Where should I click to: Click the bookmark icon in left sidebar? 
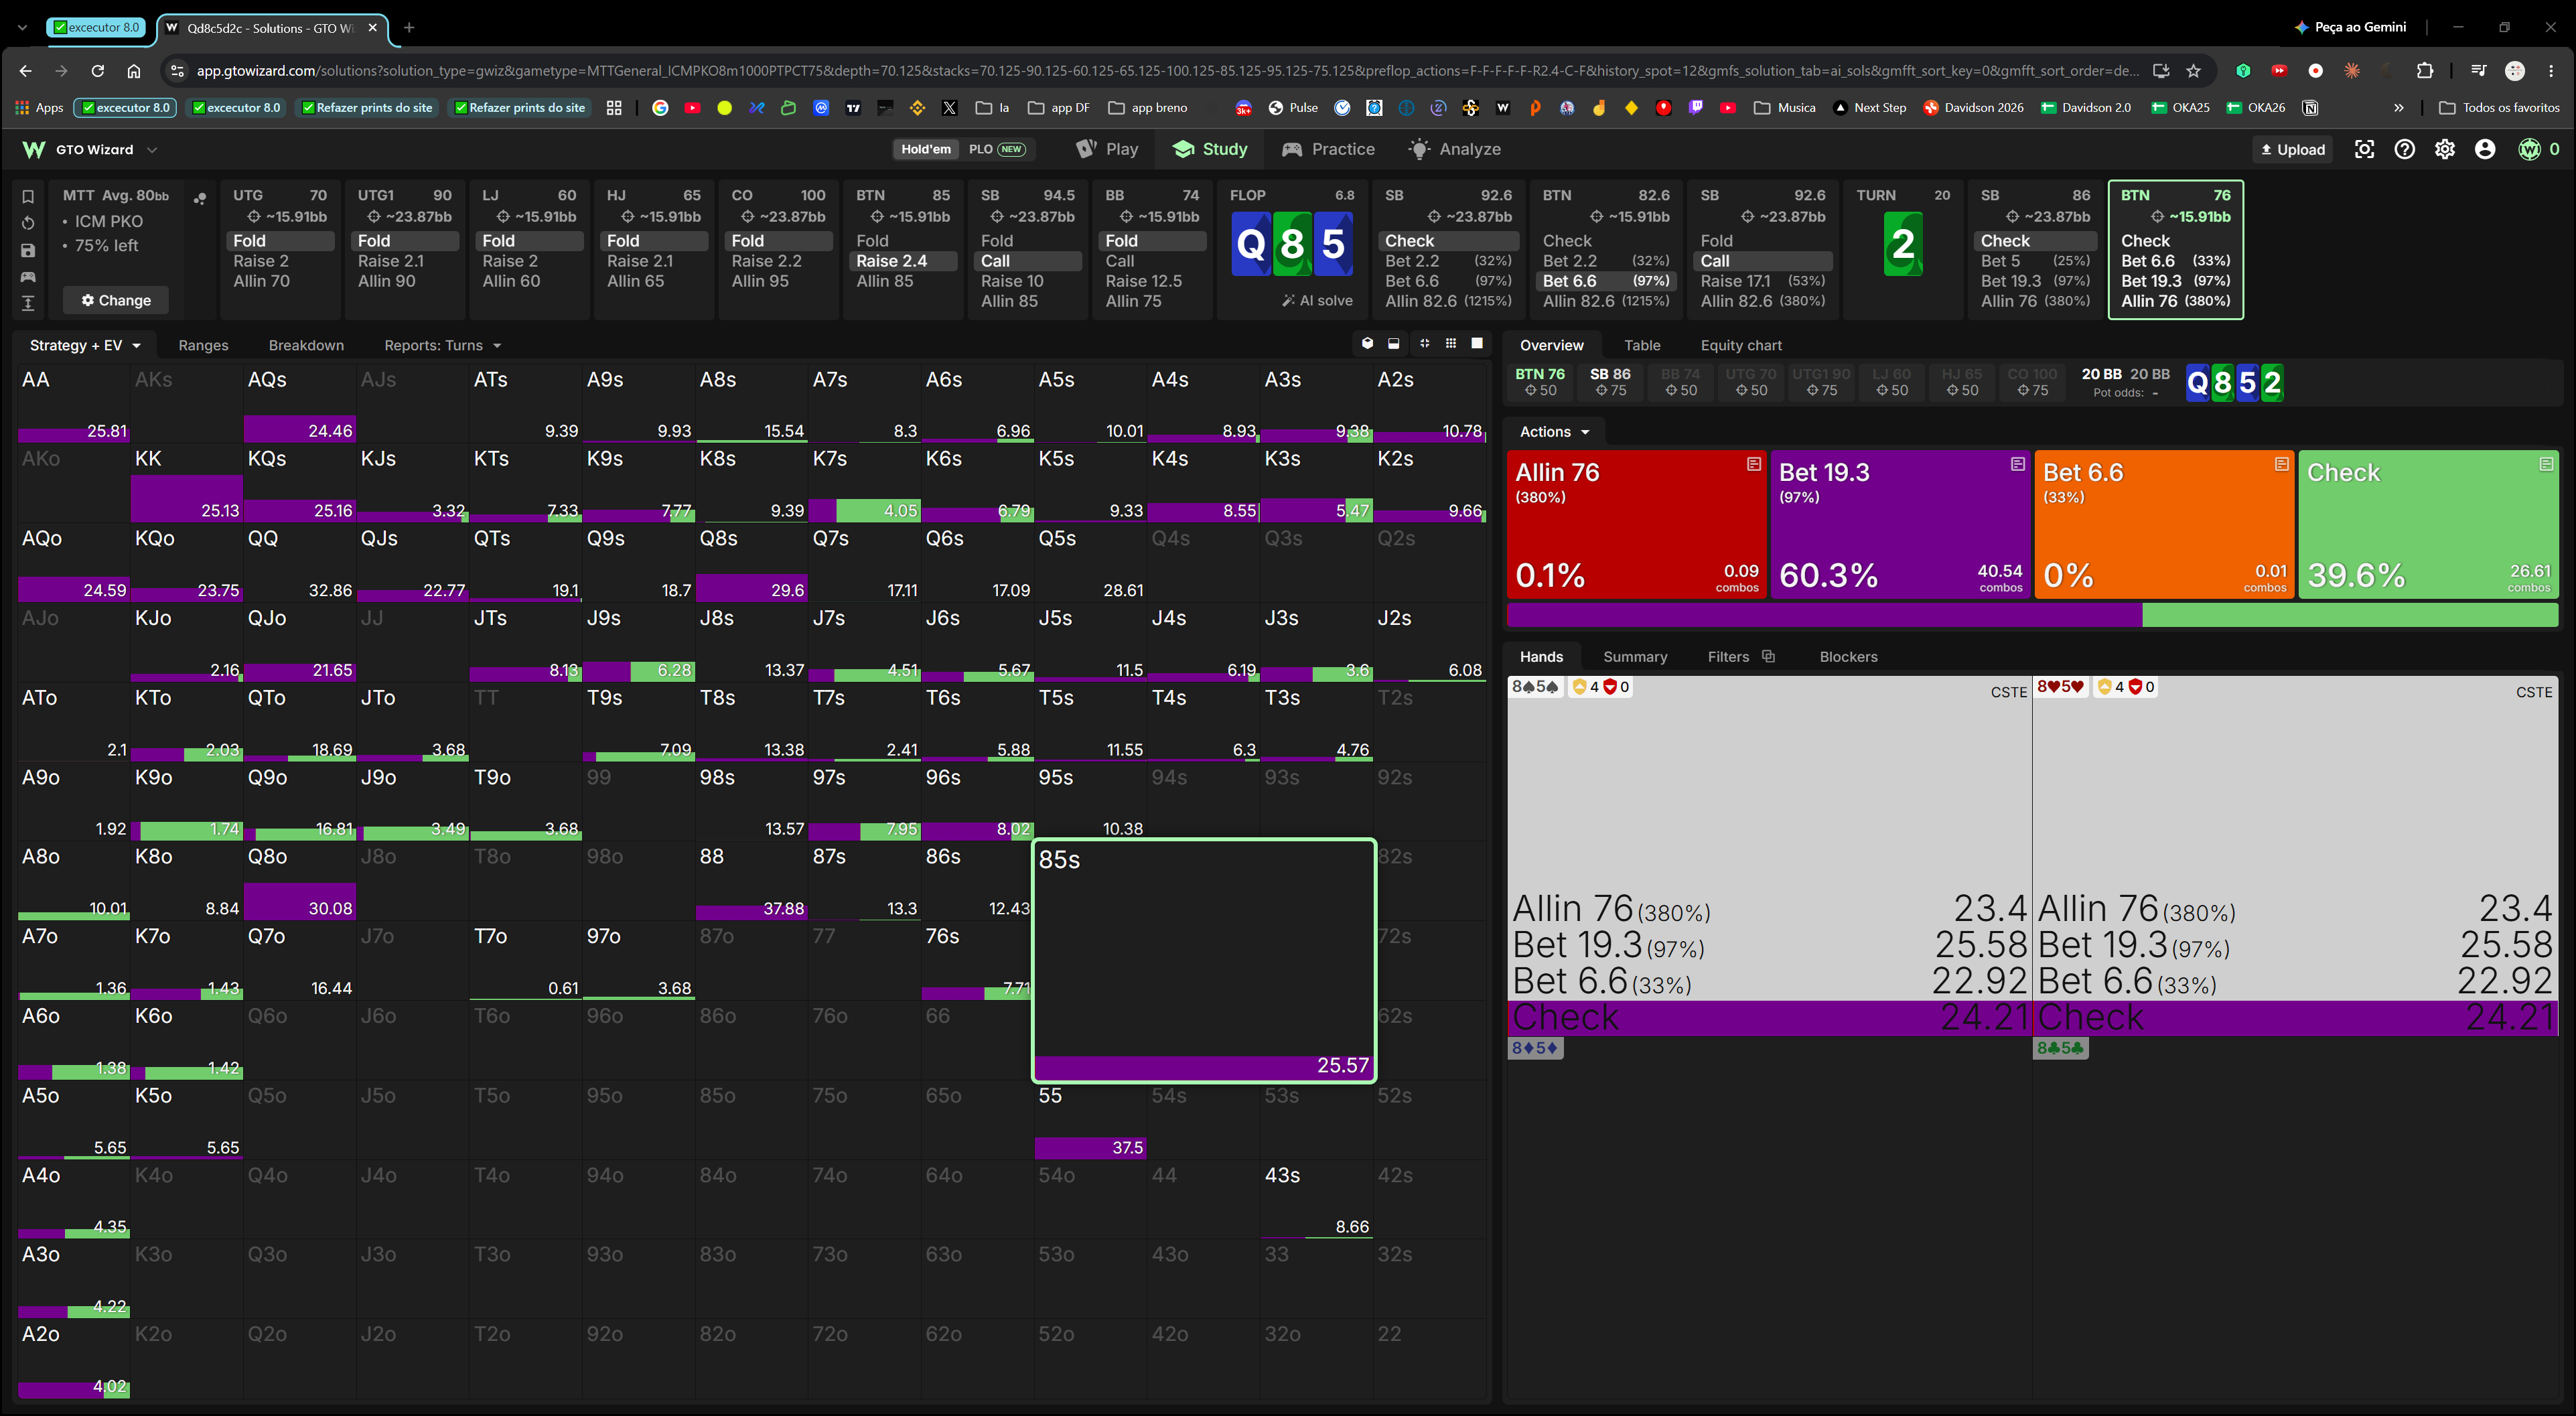coord(28,196)
